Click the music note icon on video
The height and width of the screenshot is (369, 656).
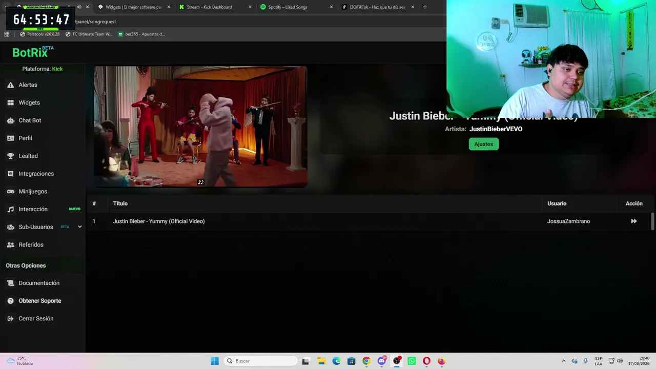pos(200,182)
